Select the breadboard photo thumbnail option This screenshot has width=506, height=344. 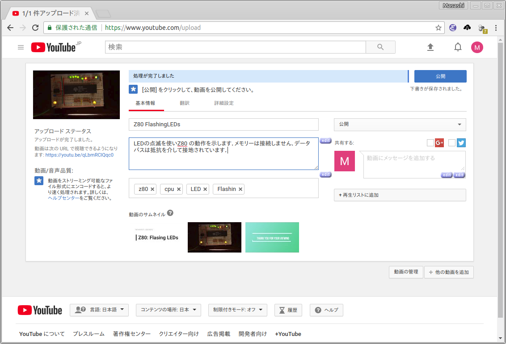(x=215, y=237)
